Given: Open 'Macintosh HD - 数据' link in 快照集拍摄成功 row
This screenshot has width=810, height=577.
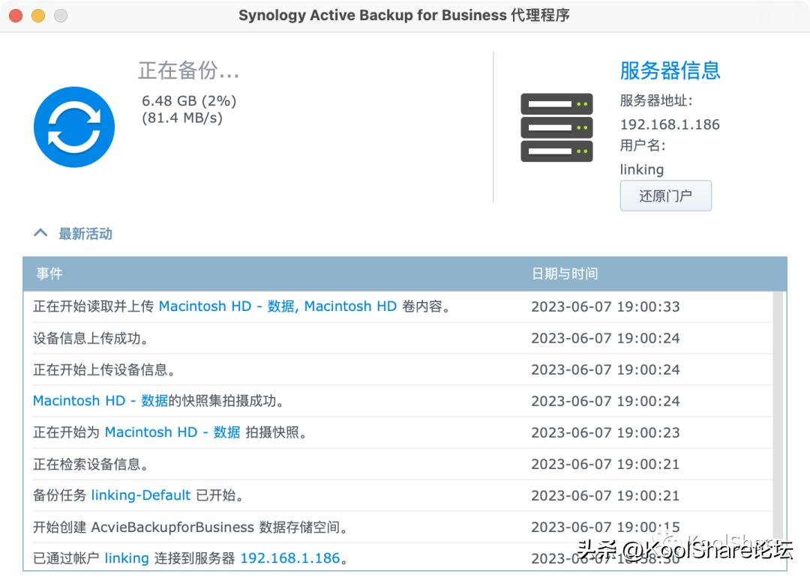Looking at the screenshot, I should pyautogui.click(x=100, y=400).
